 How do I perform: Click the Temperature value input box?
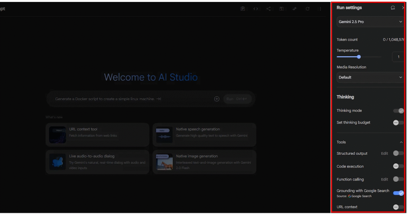[398, 57]
